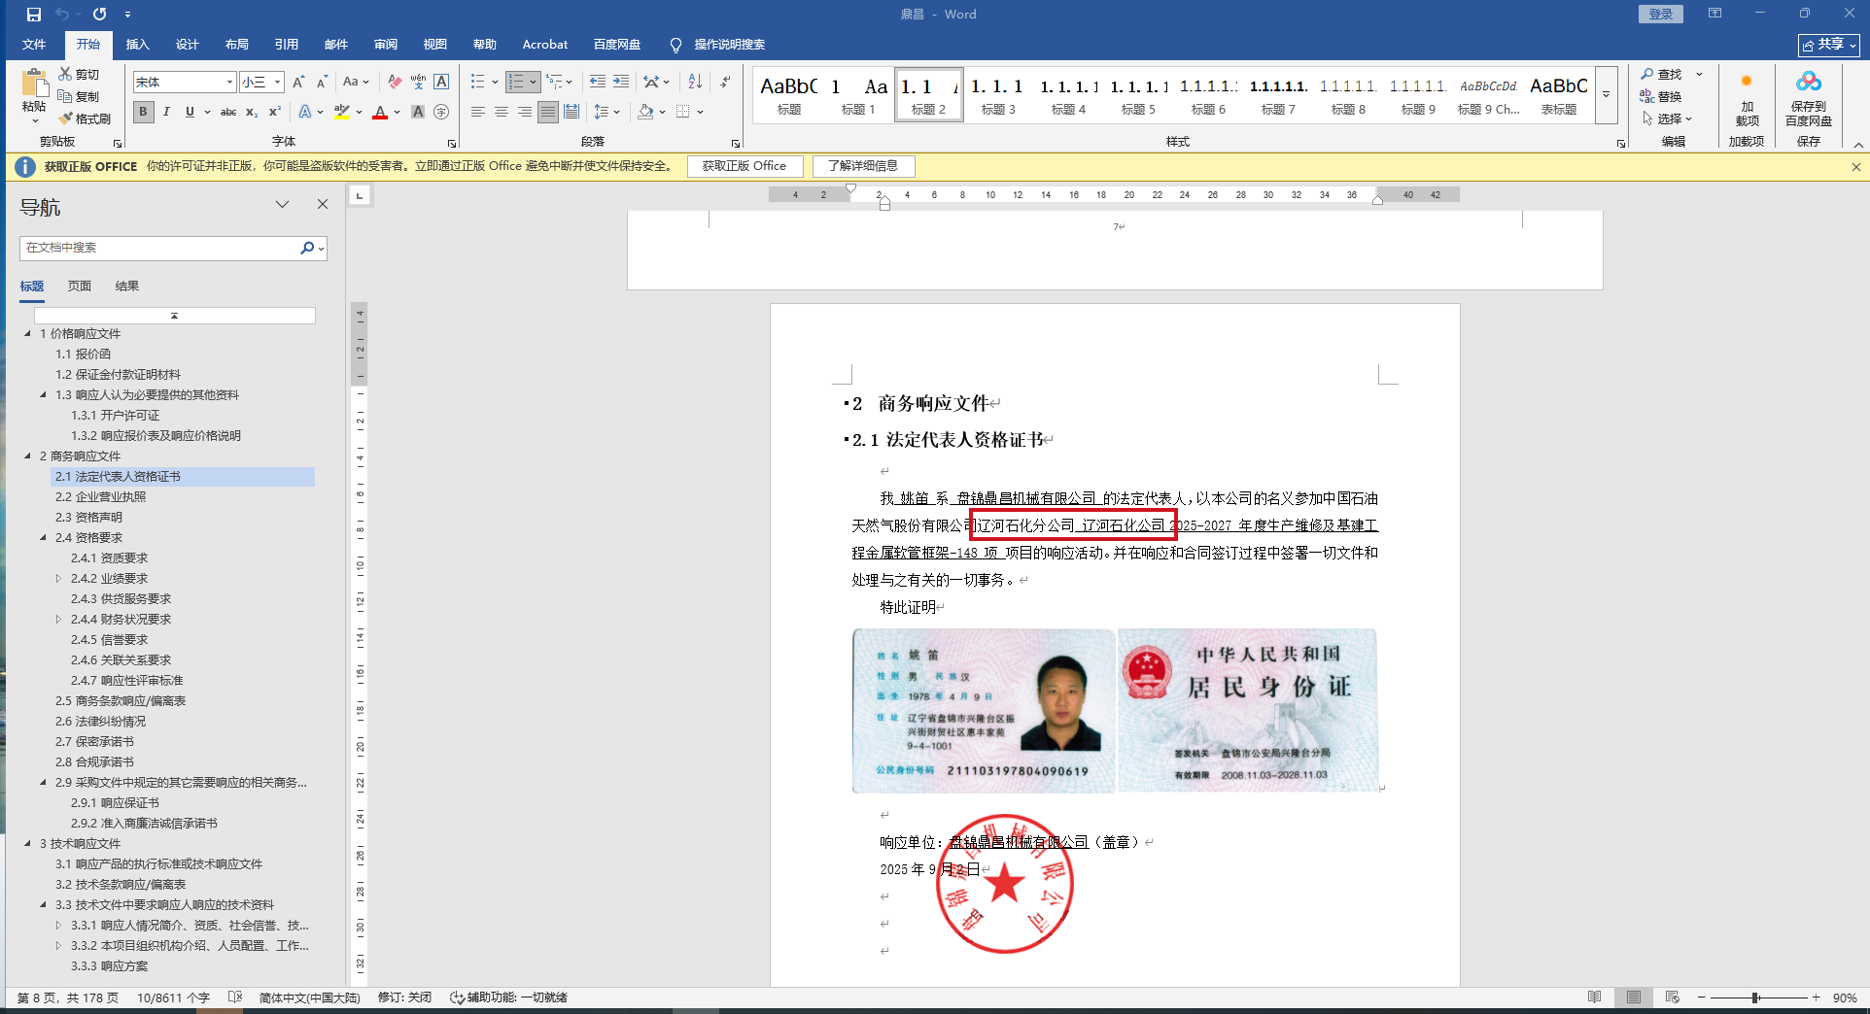Click the 共享 (Share) button

click(x=1828, y=45)
